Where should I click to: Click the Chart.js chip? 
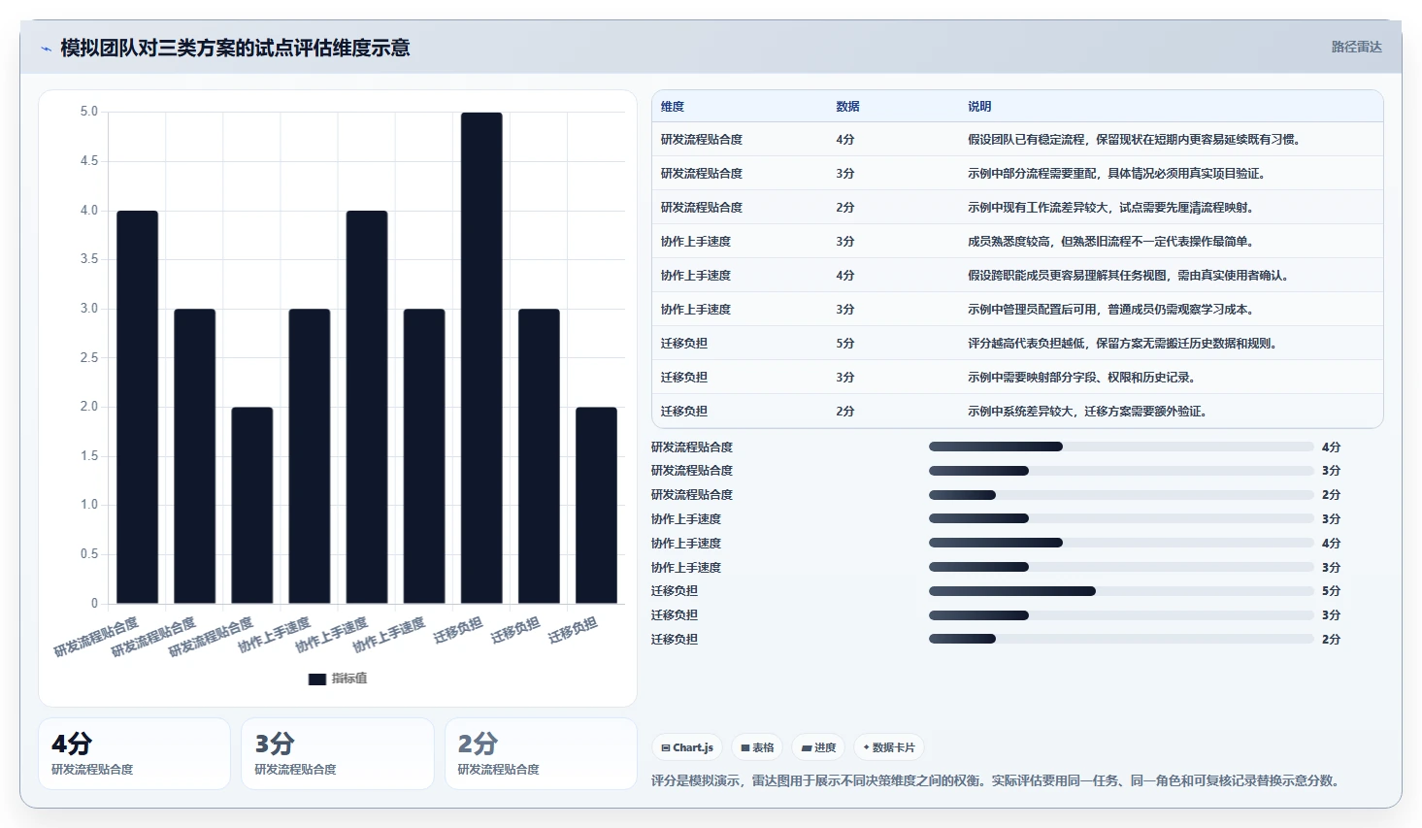(x=687, y=747)
